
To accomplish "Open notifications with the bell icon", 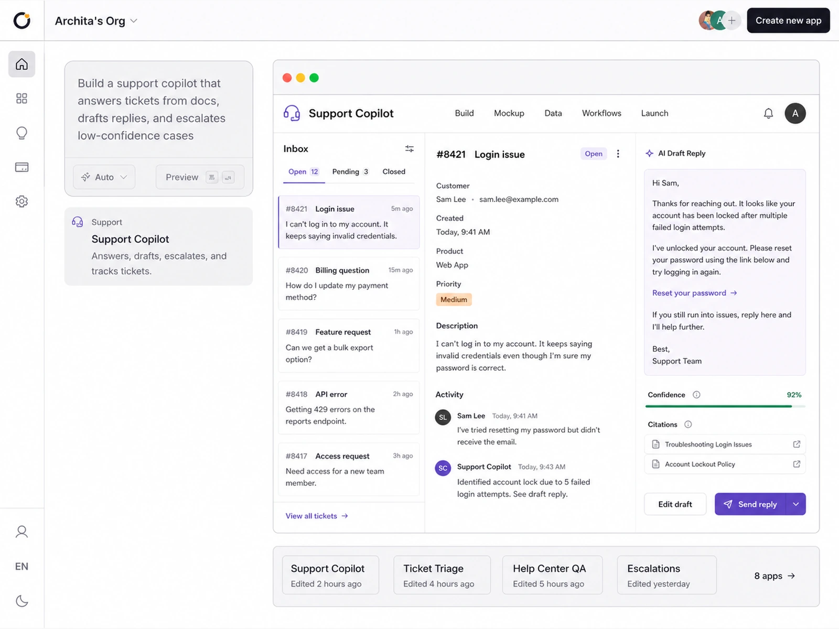I will 768,113.
